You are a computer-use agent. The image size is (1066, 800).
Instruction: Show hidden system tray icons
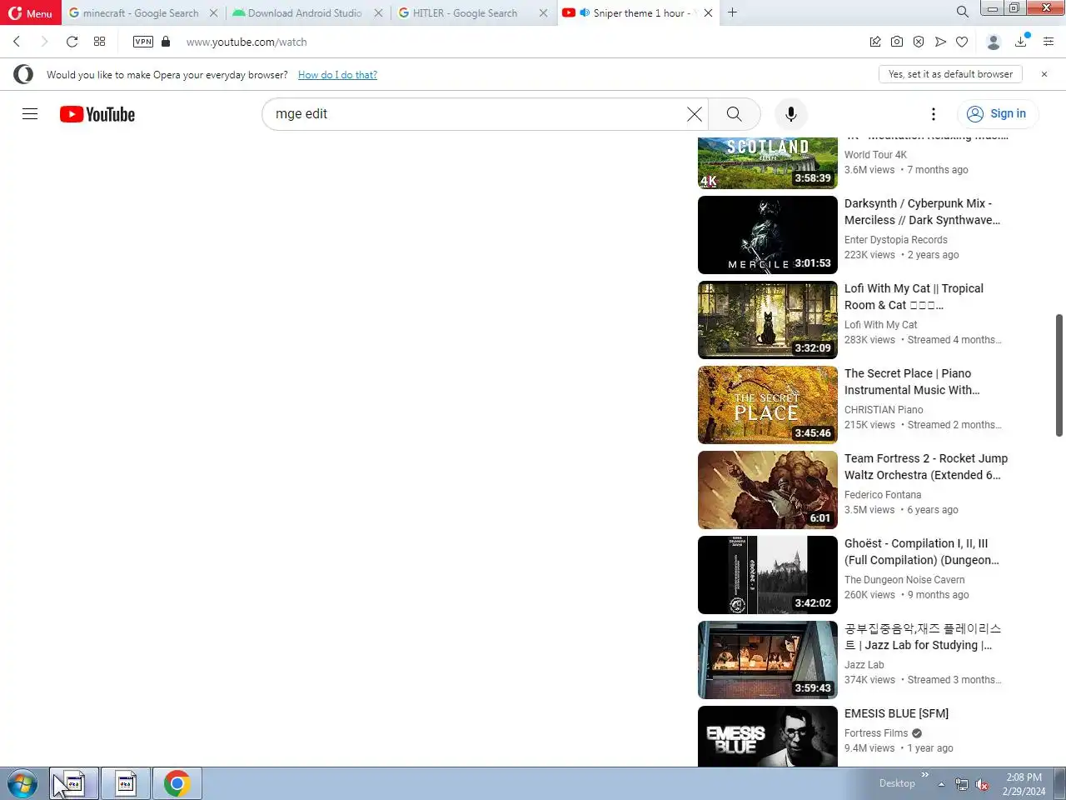coord(941,784)
